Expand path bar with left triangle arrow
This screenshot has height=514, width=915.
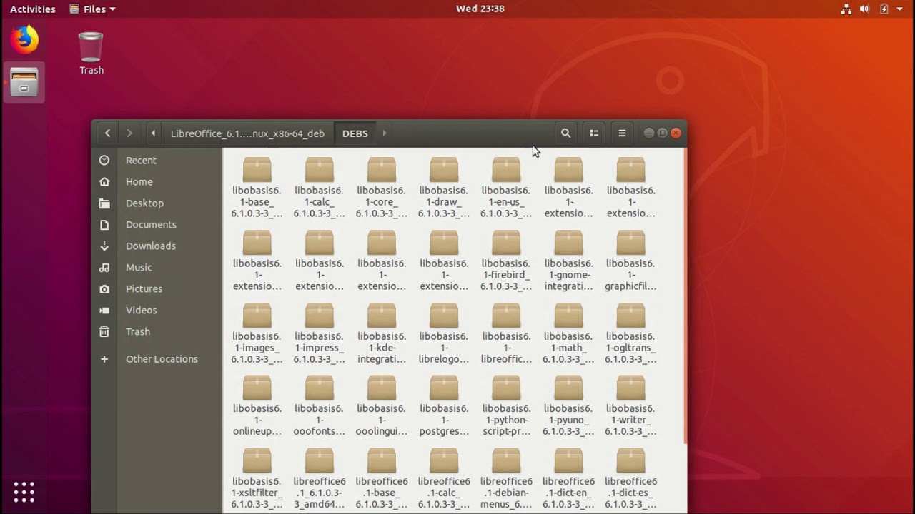coord(153,133)
